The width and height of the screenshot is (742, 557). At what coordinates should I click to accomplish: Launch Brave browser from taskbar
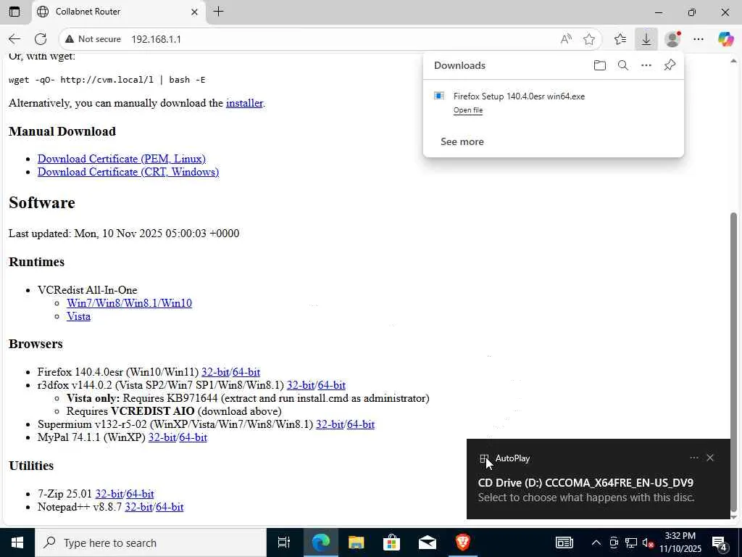pyautogui.click(x=462, y=542)
